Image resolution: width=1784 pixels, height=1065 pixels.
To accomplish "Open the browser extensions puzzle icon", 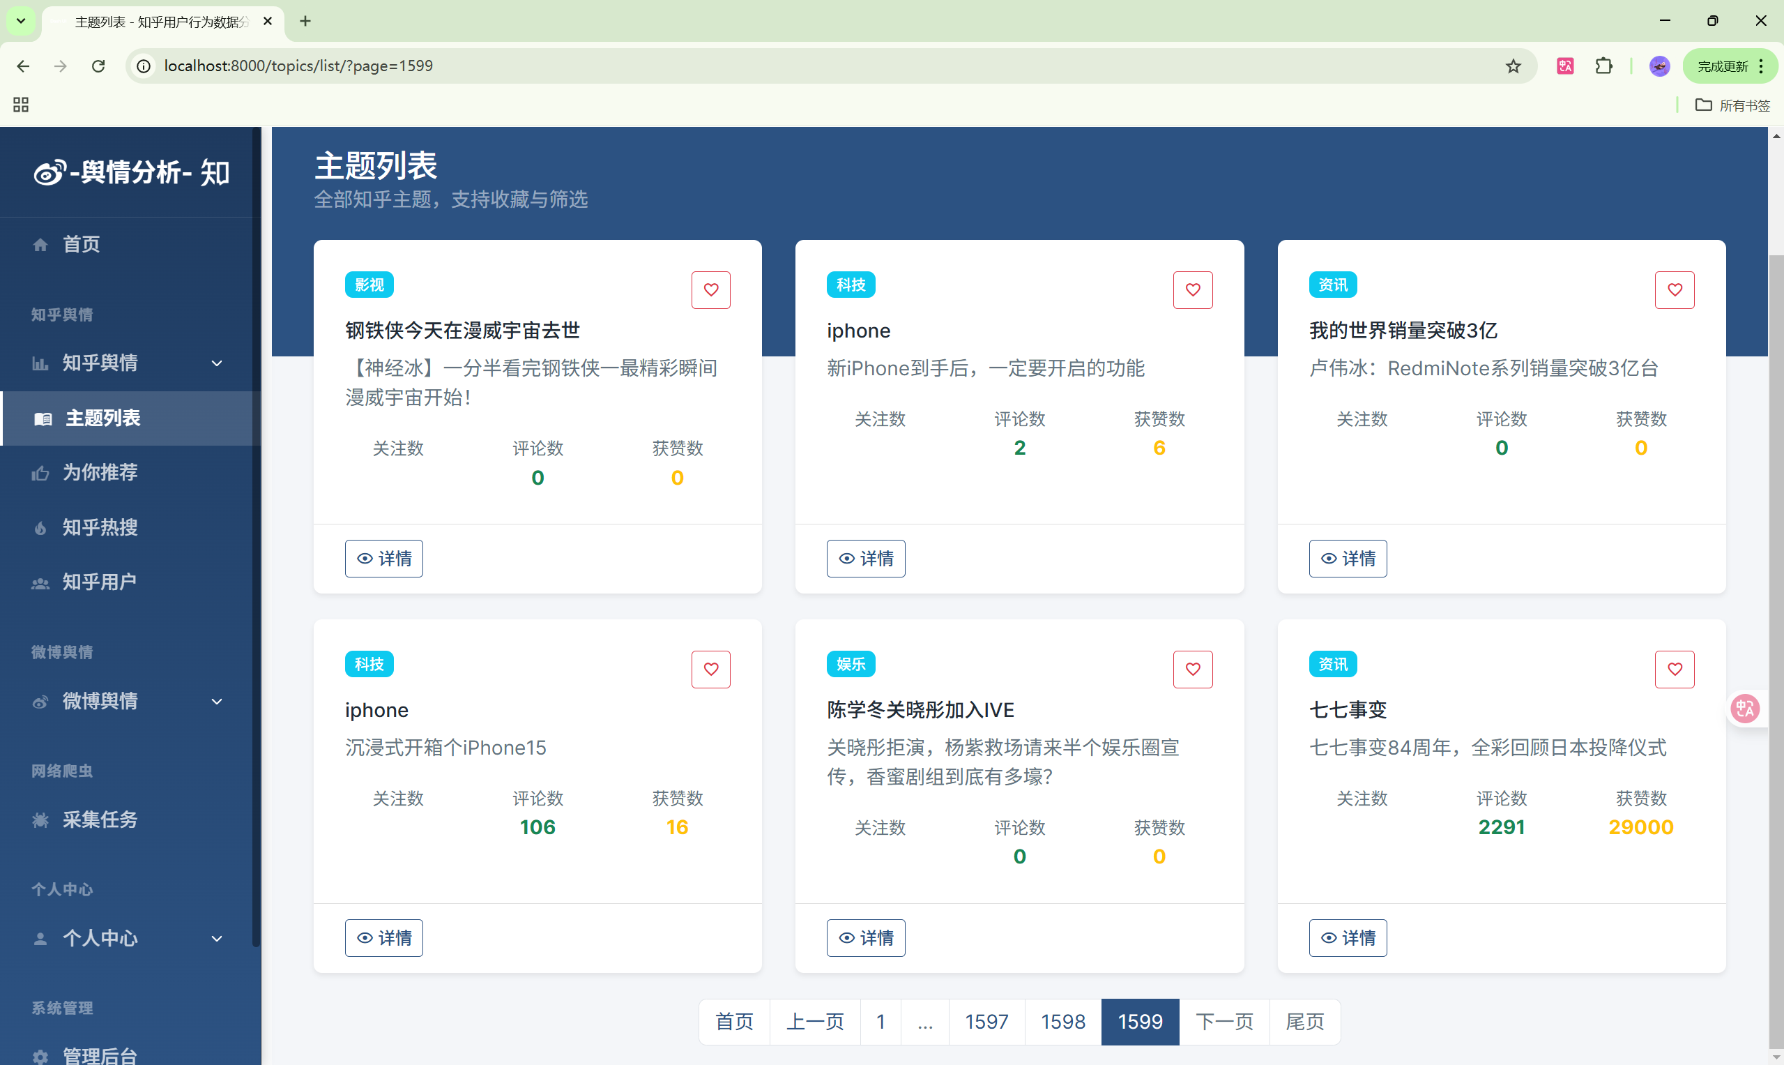I will 1604,66.
